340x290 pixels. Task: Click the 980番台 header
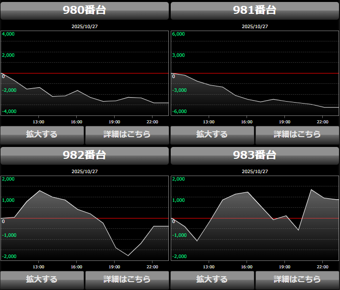point(85,10)
